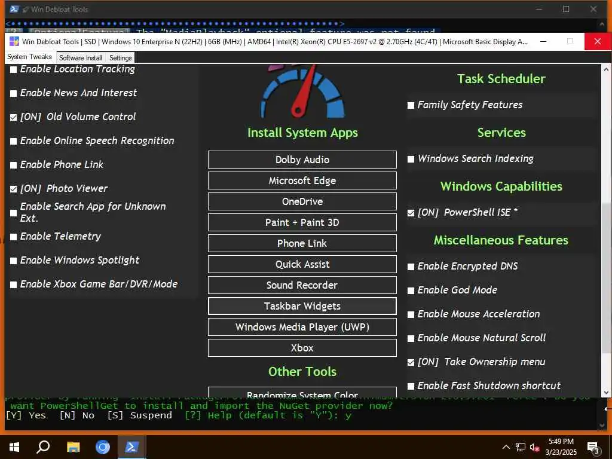This screenshot has height=459, width=612.
Task: Click Sound Recorder button
Action: click(302, 285)
